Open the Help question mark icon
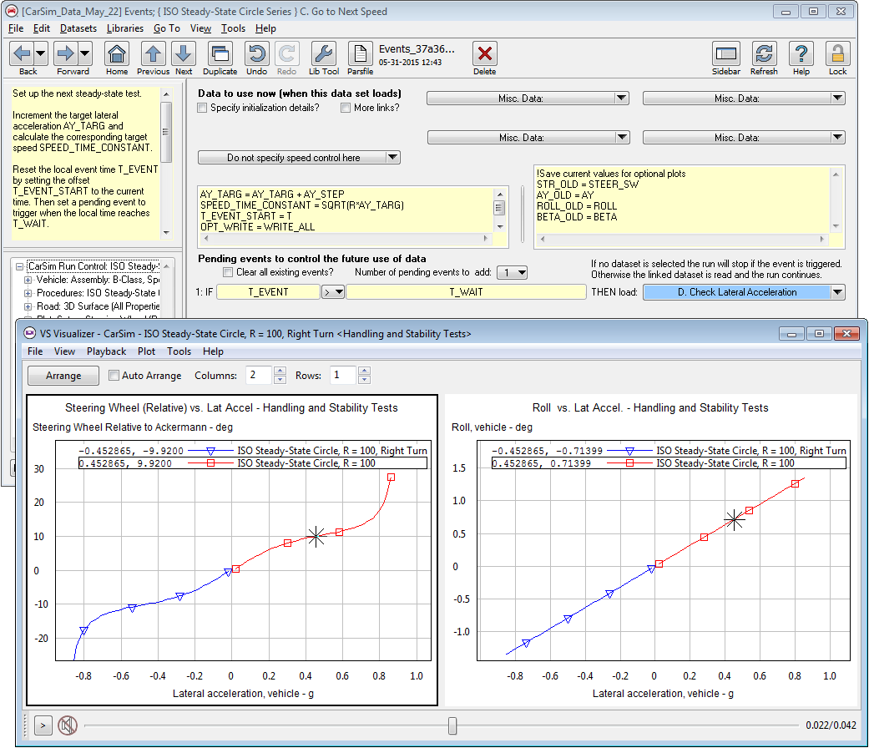 click(x=801, y=53)
